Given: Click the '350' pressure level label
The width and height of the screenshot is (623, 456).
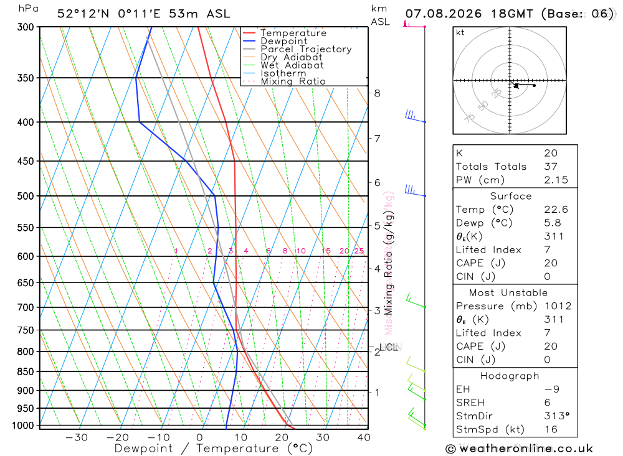Looking at the screenshot, I should (26, 78).
